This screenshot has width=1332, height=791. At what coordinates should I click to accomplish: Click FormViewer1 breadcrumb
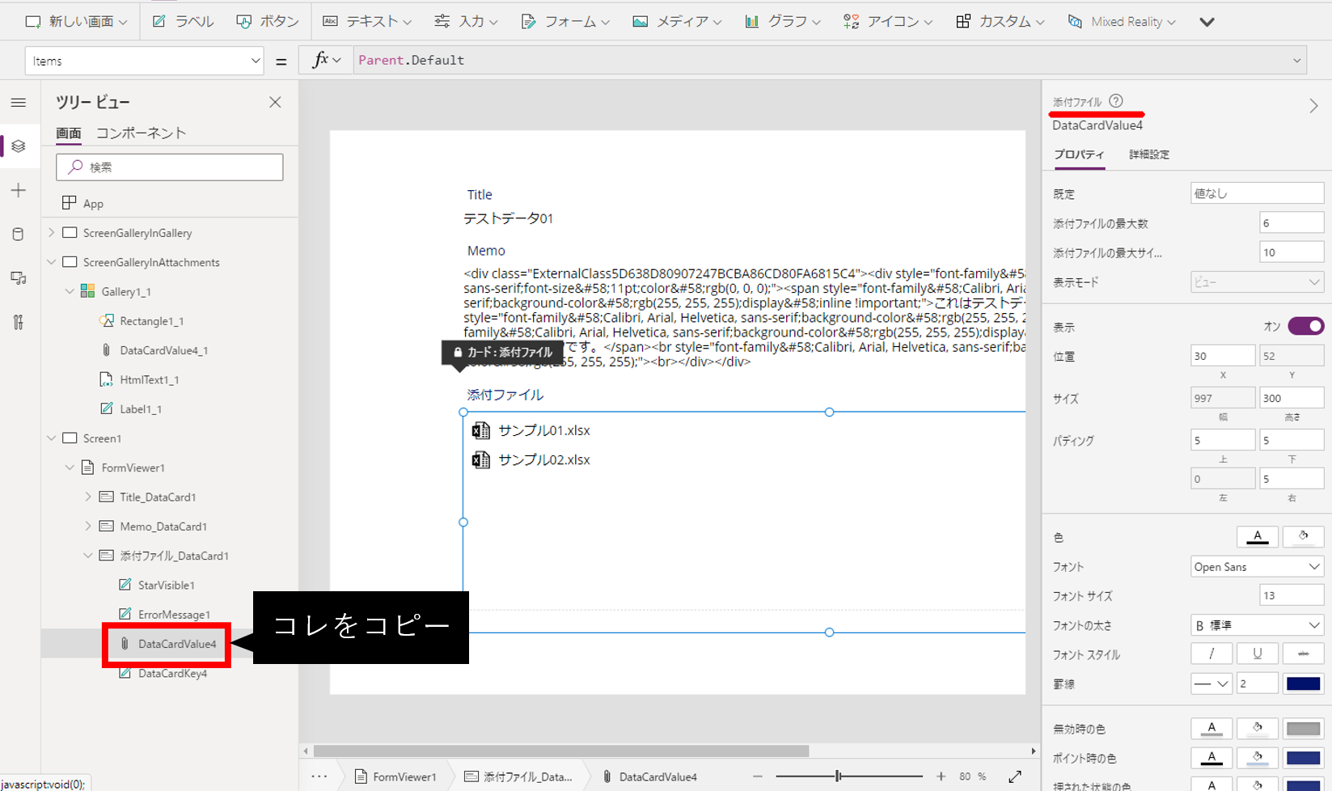396,776
